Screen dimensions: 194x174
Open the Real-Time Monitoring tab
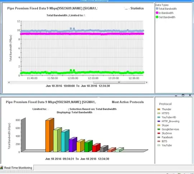pyautogui.click(x=17, y=168)
